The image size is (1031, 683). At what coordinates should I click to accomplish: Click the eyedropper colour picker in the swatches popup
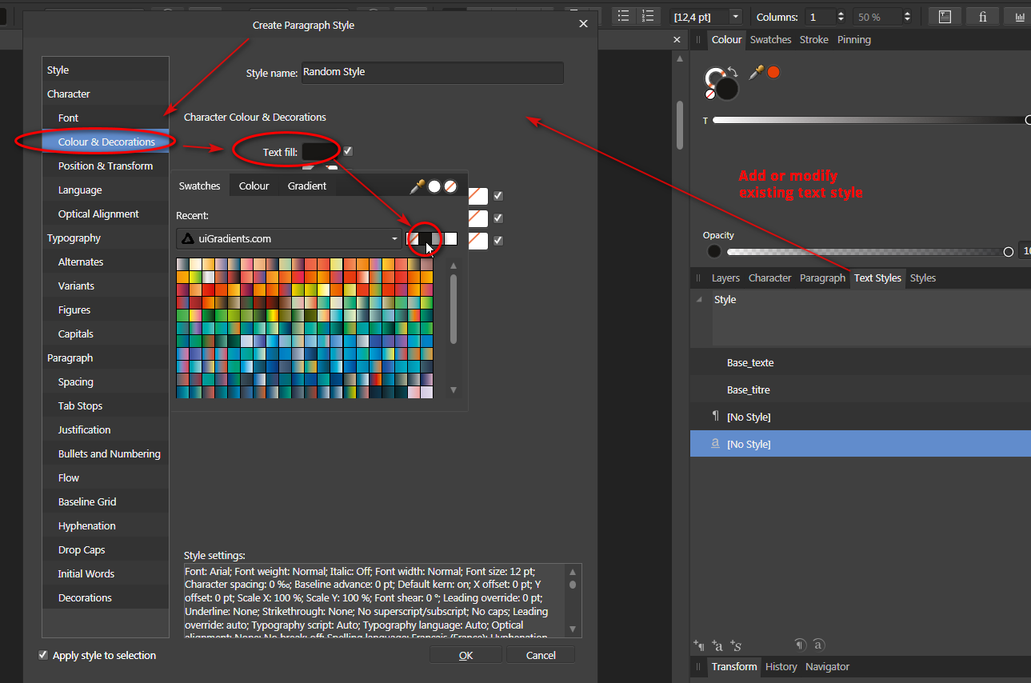tap(417, 185)
